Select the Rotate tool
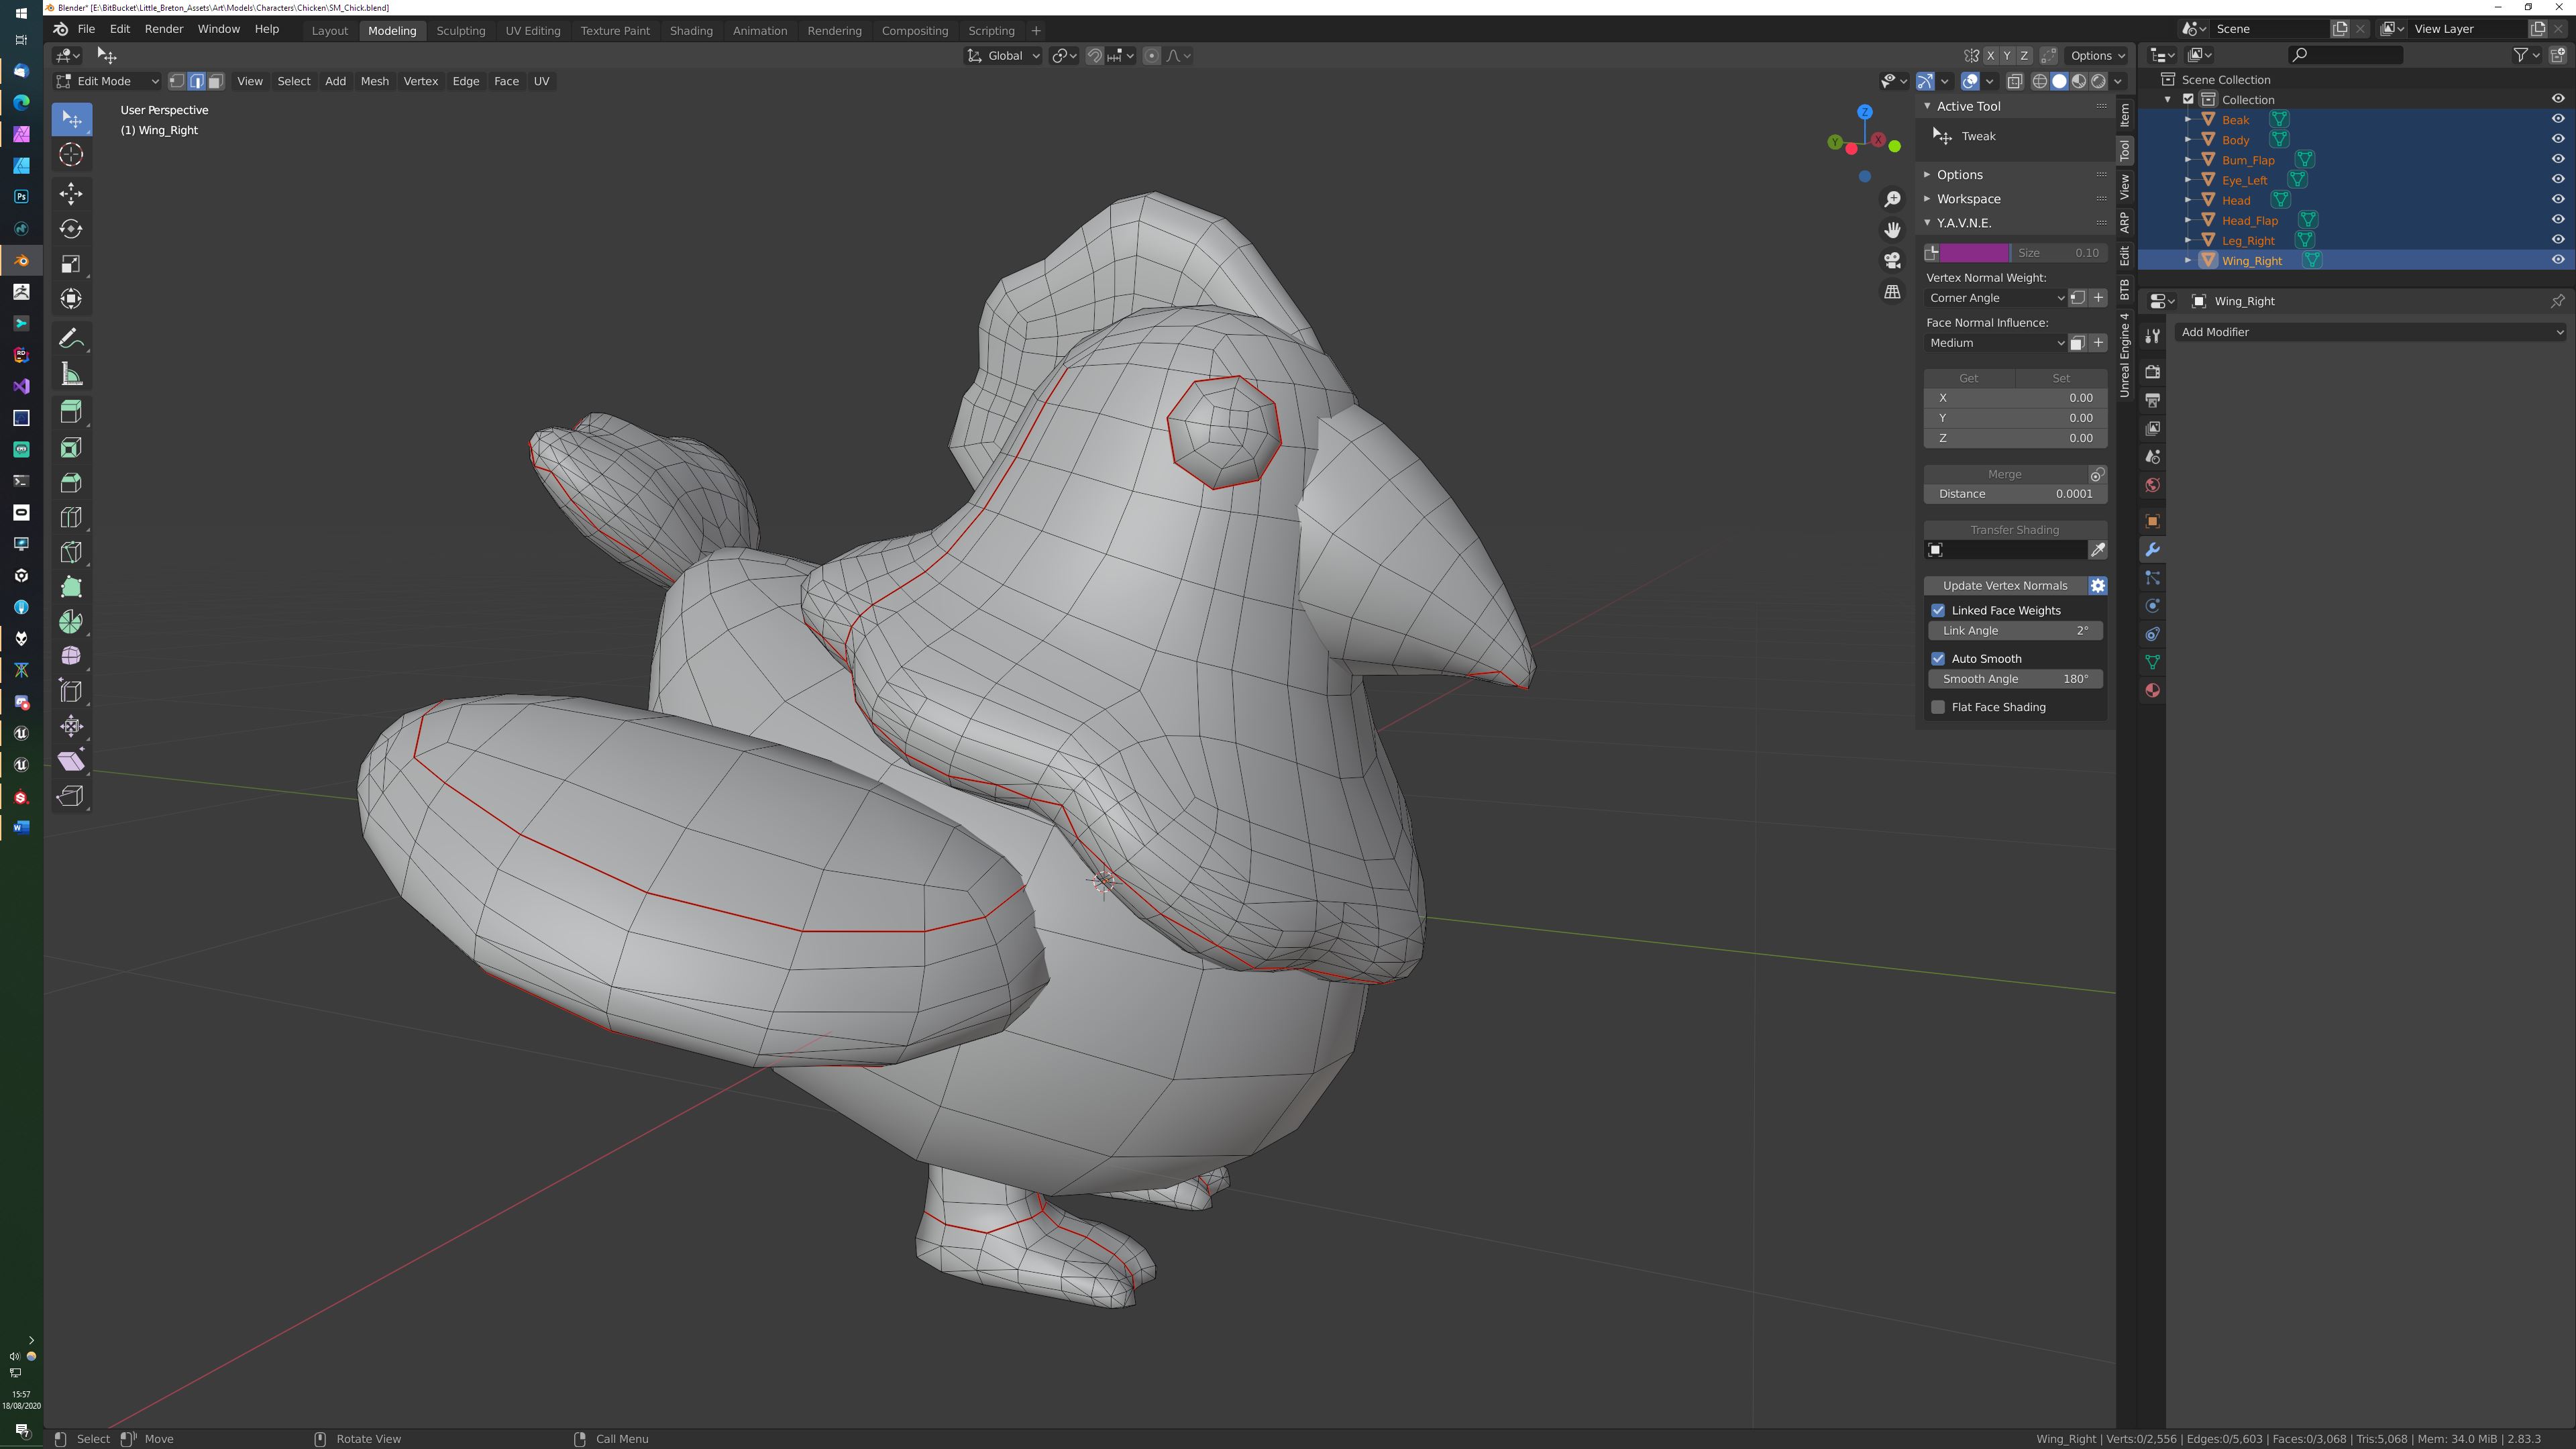This screenshot has width=2576, height=1449. pyautogui.click(x=71, y=229)
